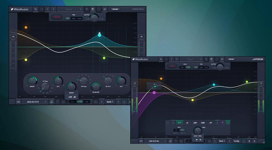Click the undo arrow in the Prometheus toolbar
The image size is (272, 150).
35,9
